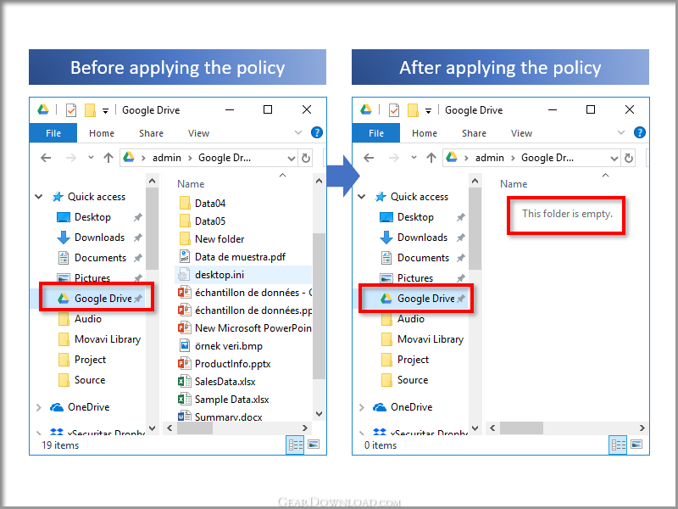Collapse Quick access in left window
Image resolution: width=678 pixels, height=509 pixels.
tap(39, 197)
